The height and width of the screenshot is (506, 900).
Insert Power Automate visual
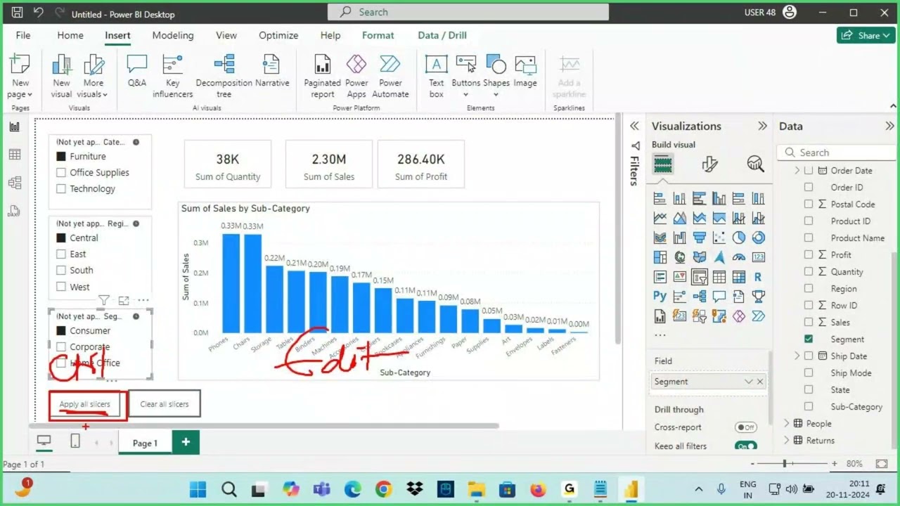[390, 76]
